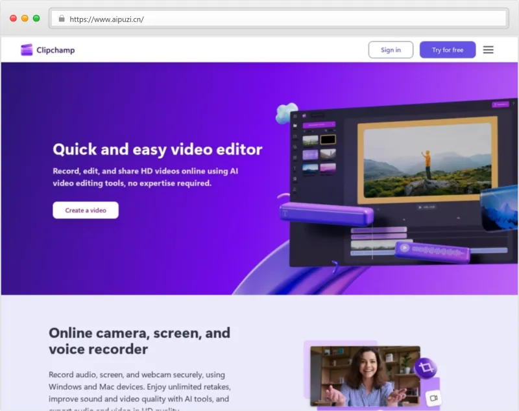Viewport: 519px width, 411px height.
Task: Click the Clipchamp logo icon
Action: tap(26, 49)
